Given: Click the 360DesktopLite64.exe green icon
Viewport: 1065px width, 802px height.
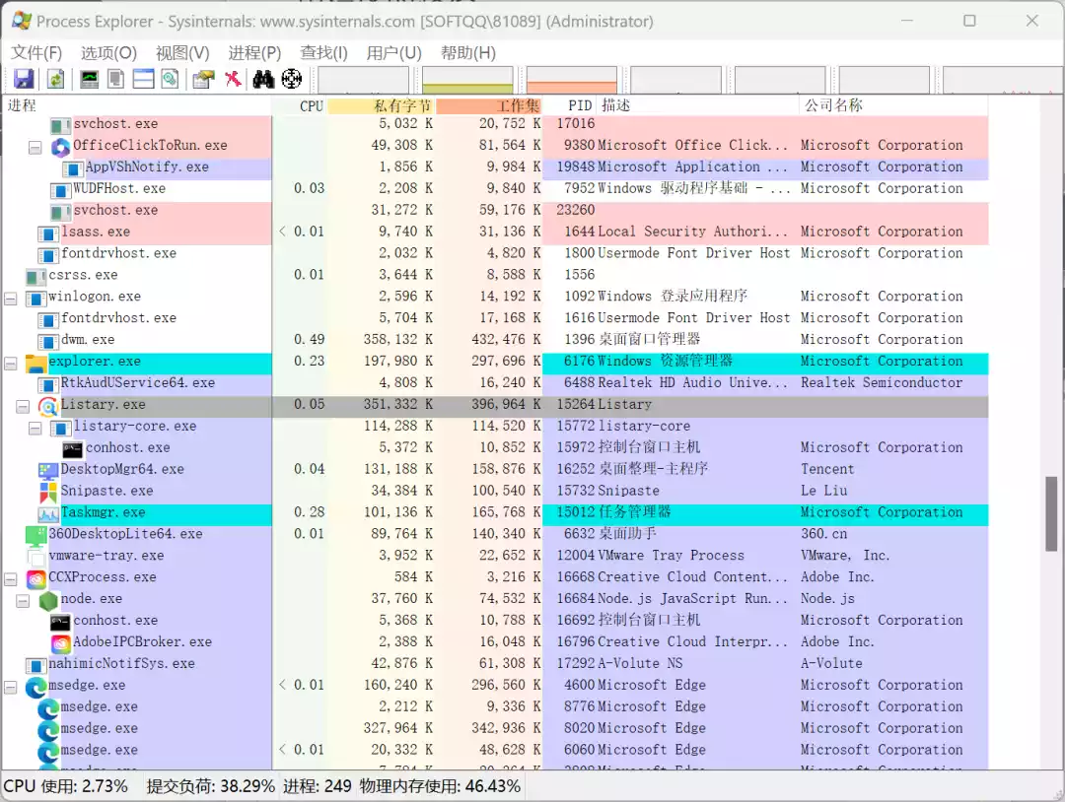Looking at the screenshot, I should [35, 536].
